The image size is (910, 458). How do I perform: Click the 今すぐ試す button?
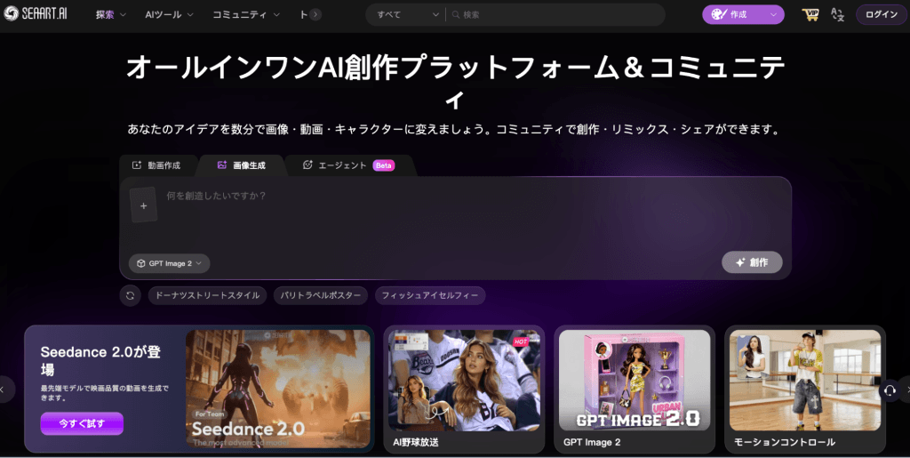coord(82,423)
